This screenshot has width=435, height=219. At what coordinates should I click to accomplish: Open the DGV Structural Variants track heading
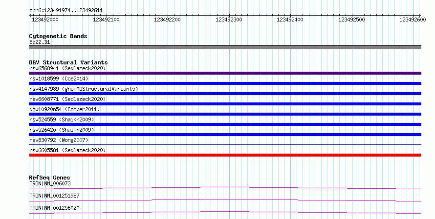(68, 62)
